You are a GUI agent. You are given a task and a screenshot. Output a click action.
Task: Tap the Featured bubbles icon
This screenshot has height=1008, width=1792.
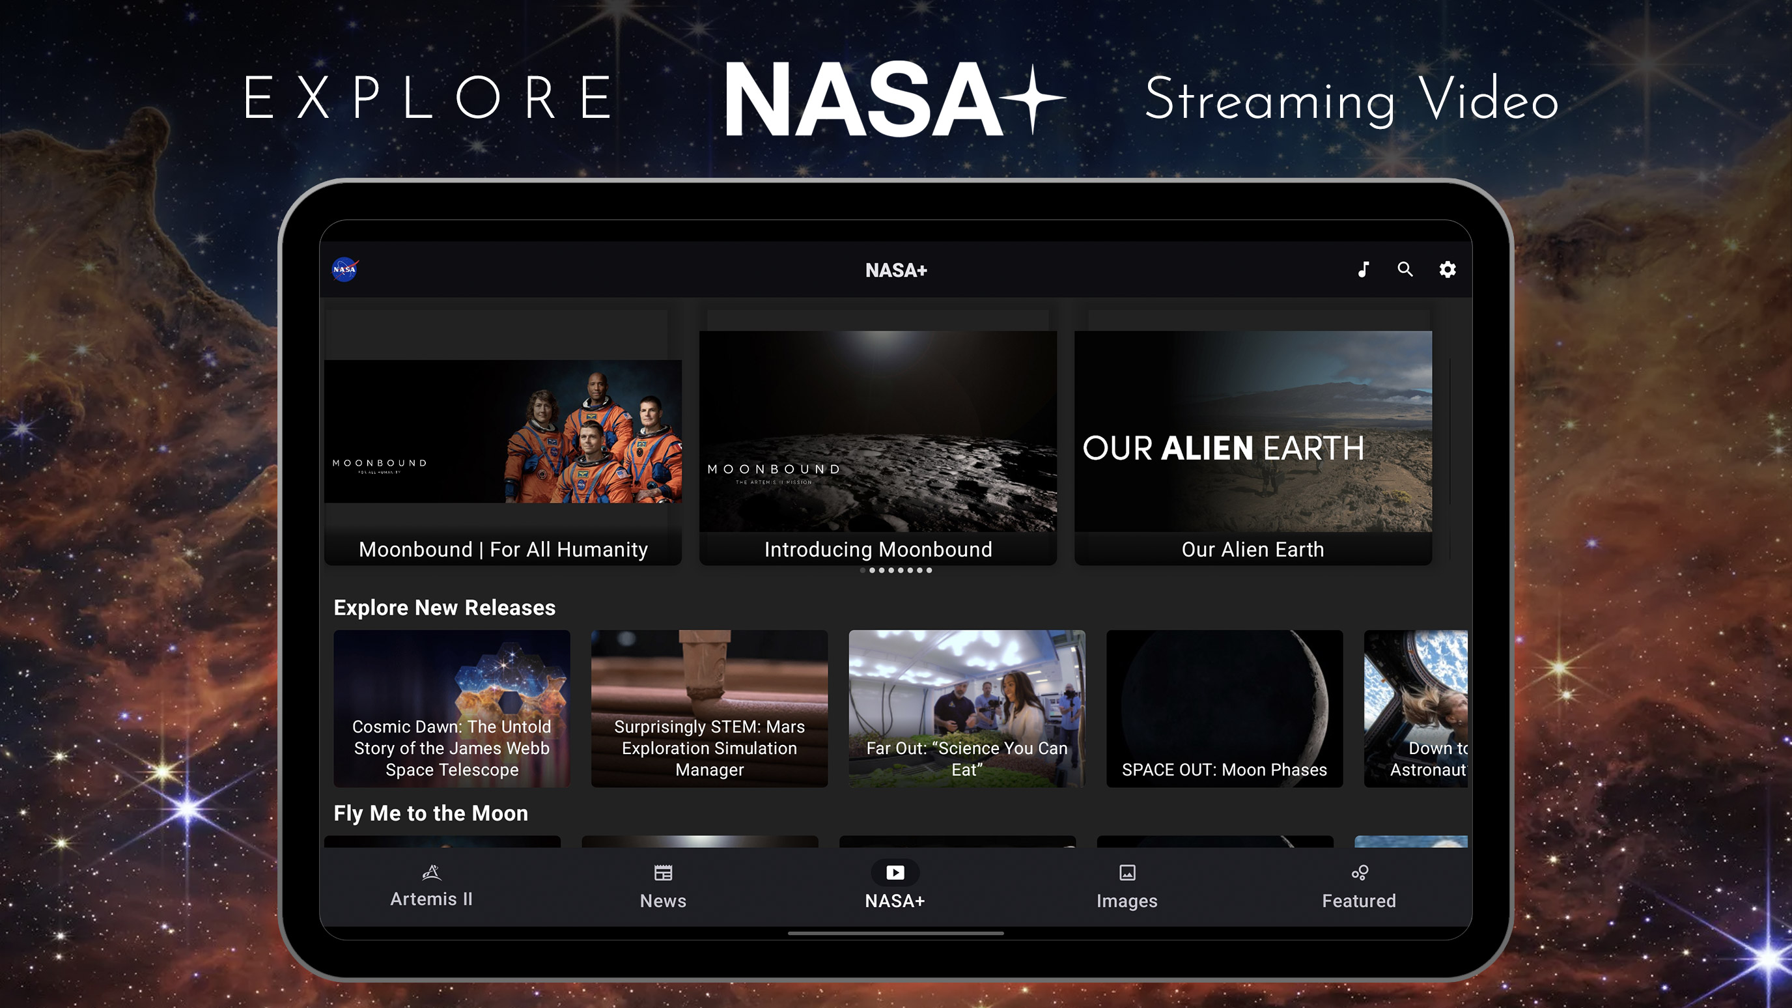click(1360, 873)
